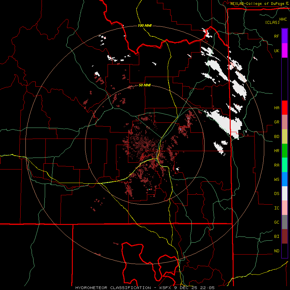Click the GC gray legend swatch

pyautogui.click(x=285, y=222)
